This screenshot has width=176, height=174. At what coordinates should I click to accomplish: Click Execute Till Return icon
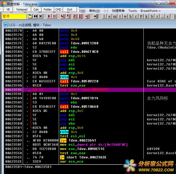[87, 16]
